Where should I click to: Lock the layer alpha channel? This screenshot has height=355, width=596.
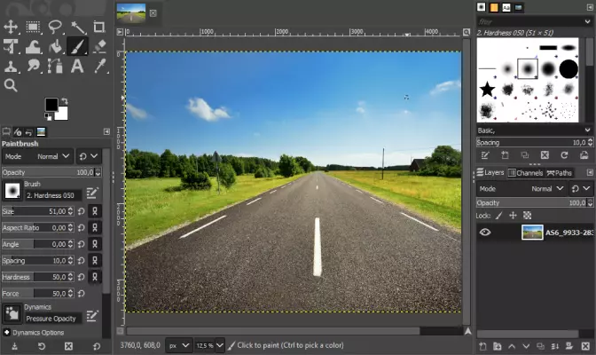527,216
